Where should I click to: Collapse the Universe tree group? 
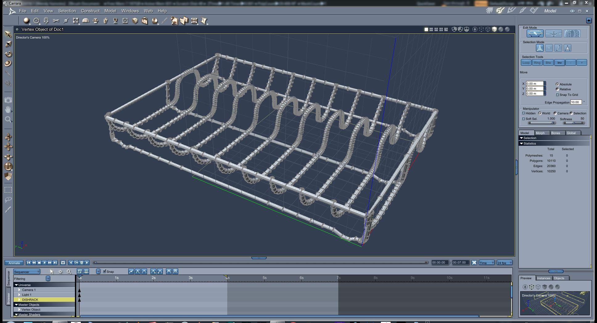tap(16, 285)
